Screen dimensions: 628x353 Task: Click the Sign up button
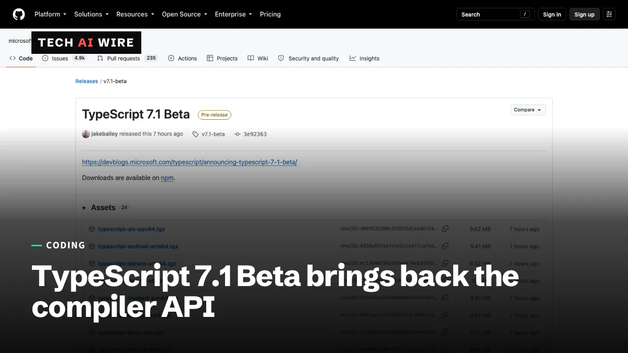(585, 15)
